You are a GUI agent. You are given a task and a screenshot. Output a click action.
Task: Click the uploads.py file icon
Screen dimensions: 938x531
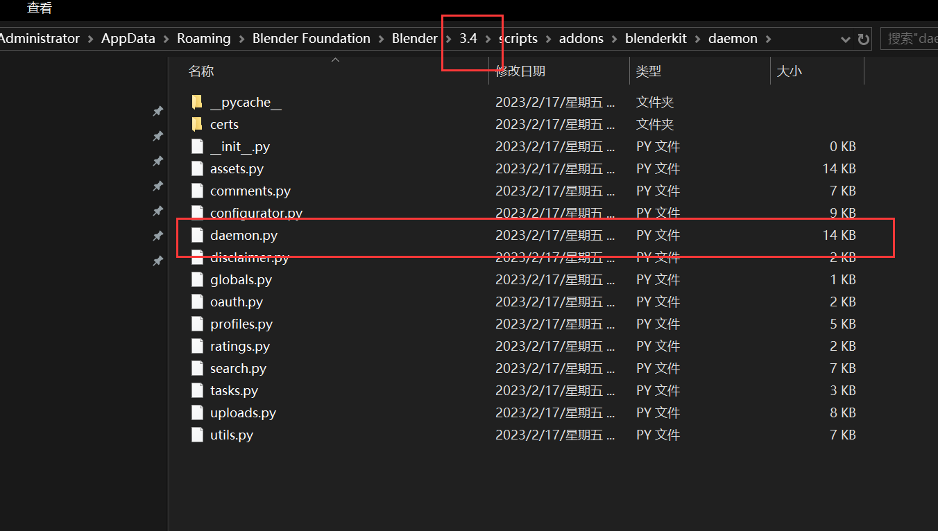197,412
